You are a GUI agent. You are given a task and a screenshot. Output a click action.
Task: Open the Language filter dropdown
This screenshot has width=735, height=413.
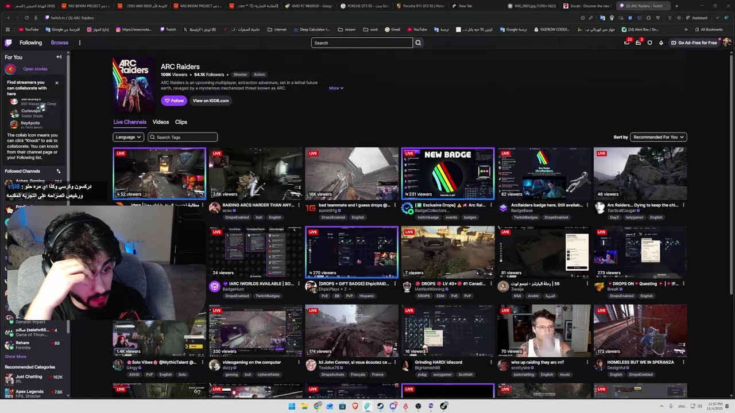(128, 137)
